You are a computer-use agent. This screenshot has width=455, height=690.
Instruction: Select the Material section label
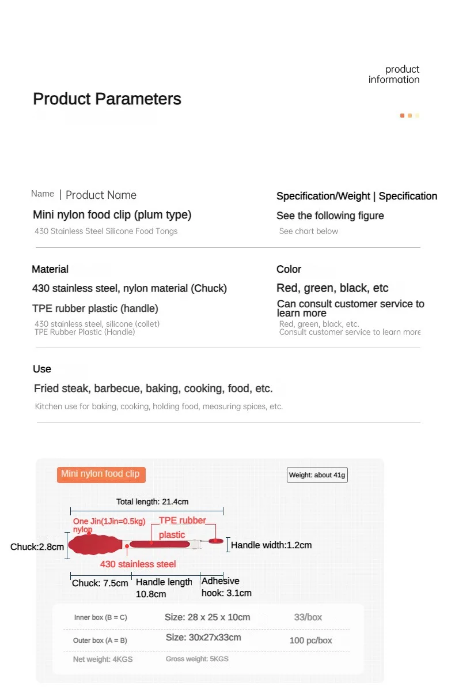(50, 269)
